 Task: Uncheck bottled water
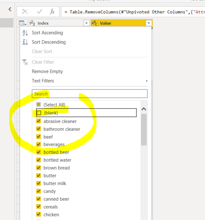click(x=39, y=160)
